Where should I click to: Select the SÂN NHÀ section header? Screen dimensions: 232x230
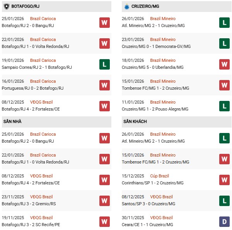[12, 121]
